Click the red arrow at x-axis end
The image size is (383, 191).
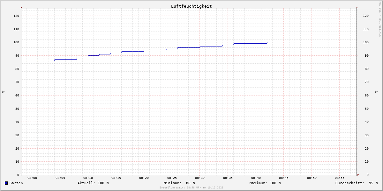358,175
